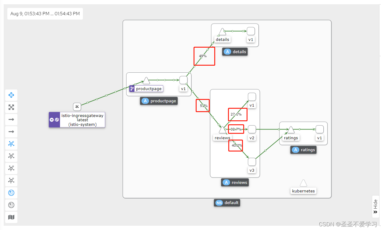Click the istio-ingressgateway latest label
Image resolution: width=381 pixels, height=230 pixels.
coord(83,120)
